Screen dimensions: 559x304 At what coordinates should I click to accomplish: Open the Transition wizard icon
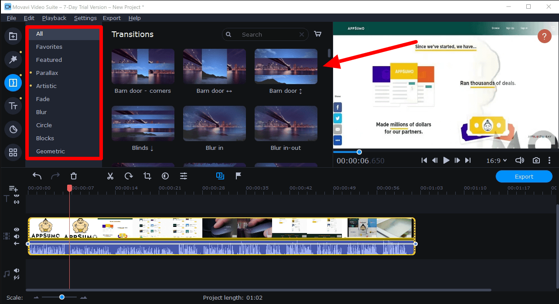click(x=220, y=176)
